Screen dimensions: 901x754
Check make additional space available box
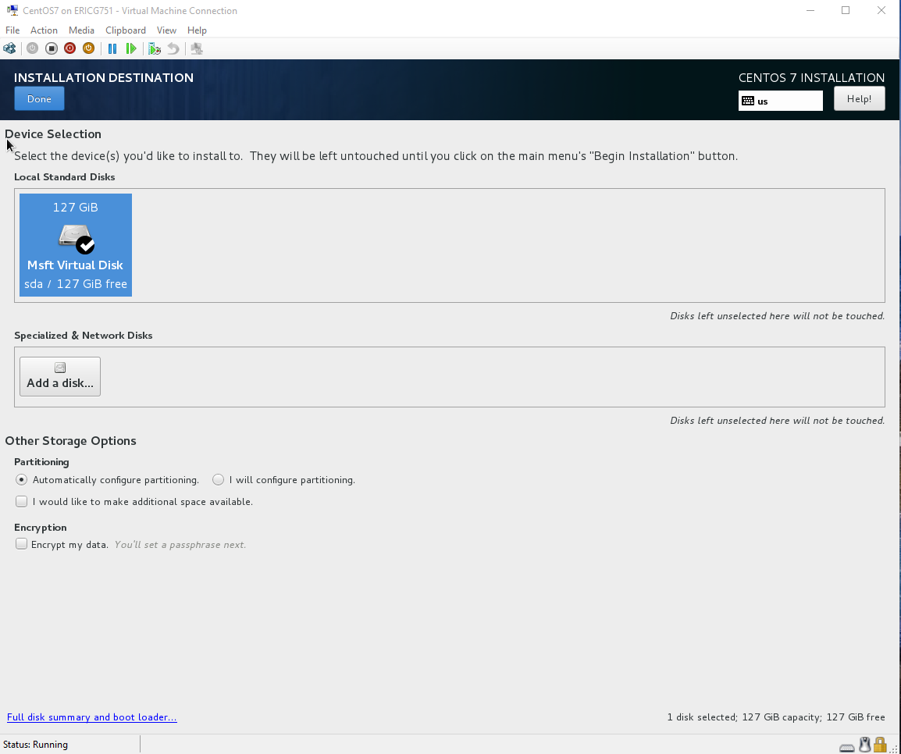(x=21, y=501)
